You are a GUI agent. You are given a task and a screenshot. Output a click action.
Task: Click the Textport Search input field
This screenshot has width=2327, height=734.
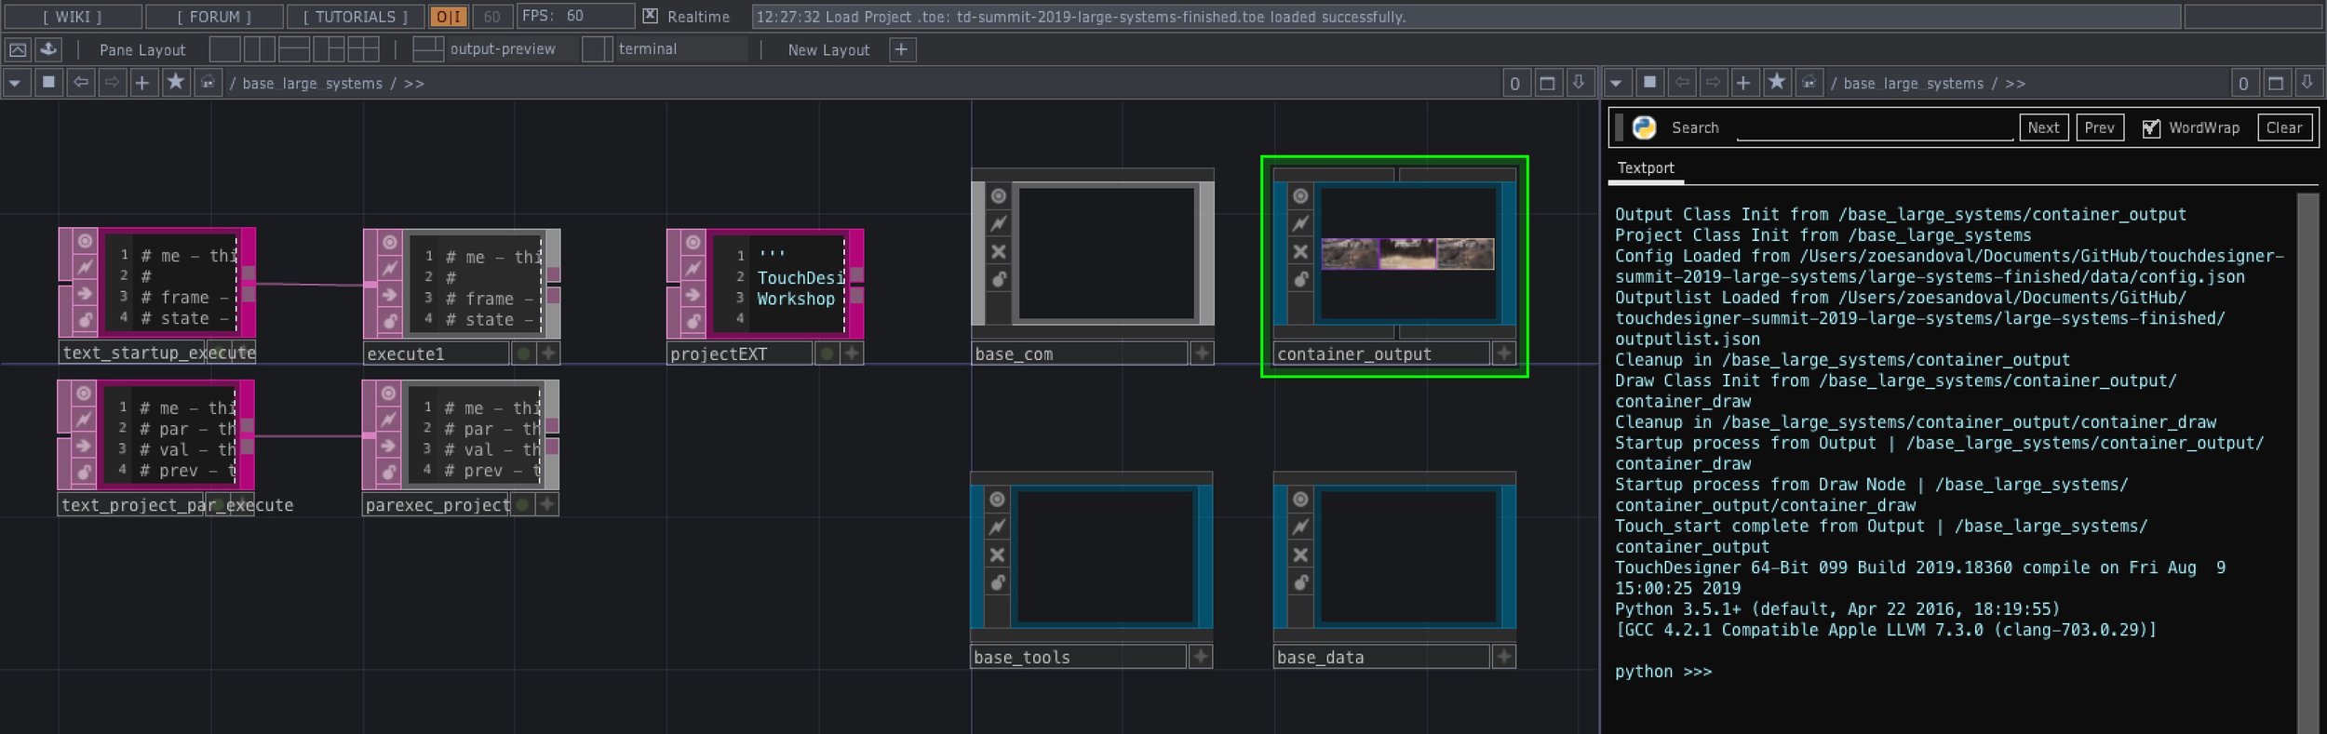pos(1874,127)
